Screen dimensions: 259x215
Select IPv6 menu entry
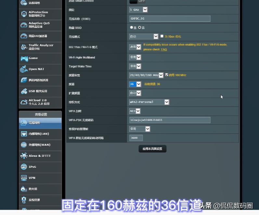click(40, 167)
